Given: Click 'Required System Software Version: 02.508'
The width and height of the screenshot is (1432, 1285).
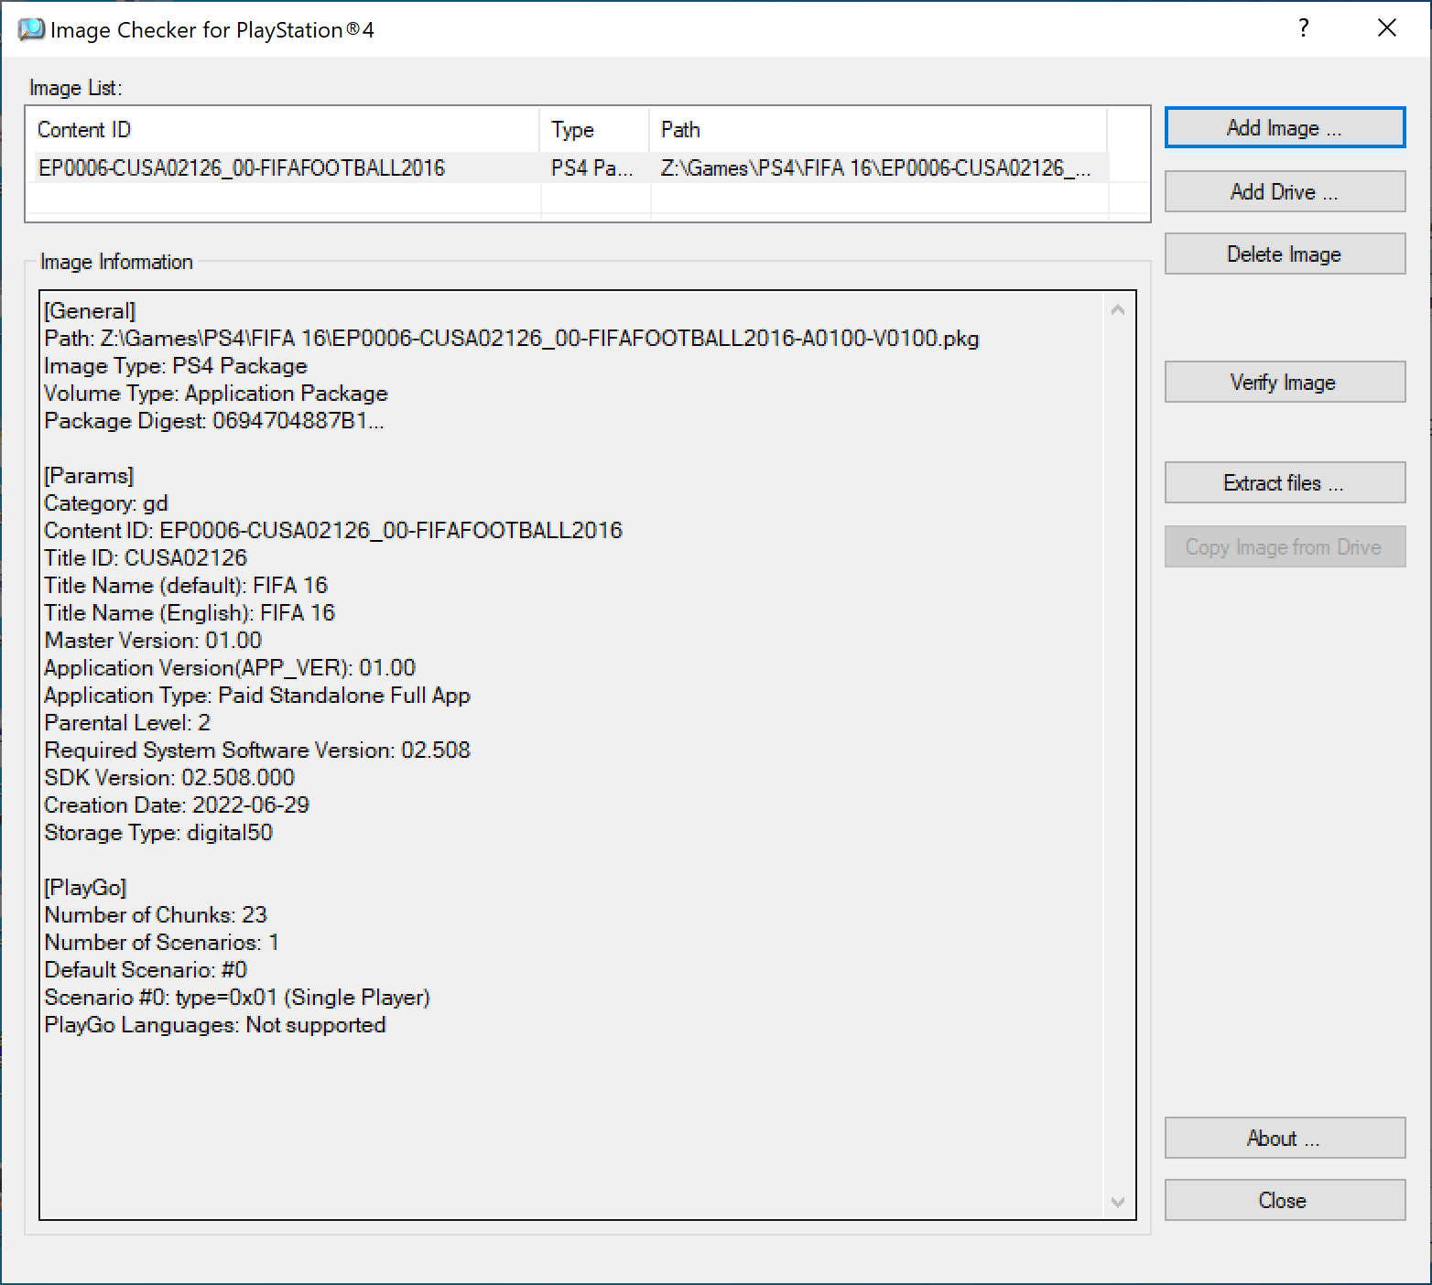Looking at the screenshot, I should pyautogui.click(x=257, y=750).
